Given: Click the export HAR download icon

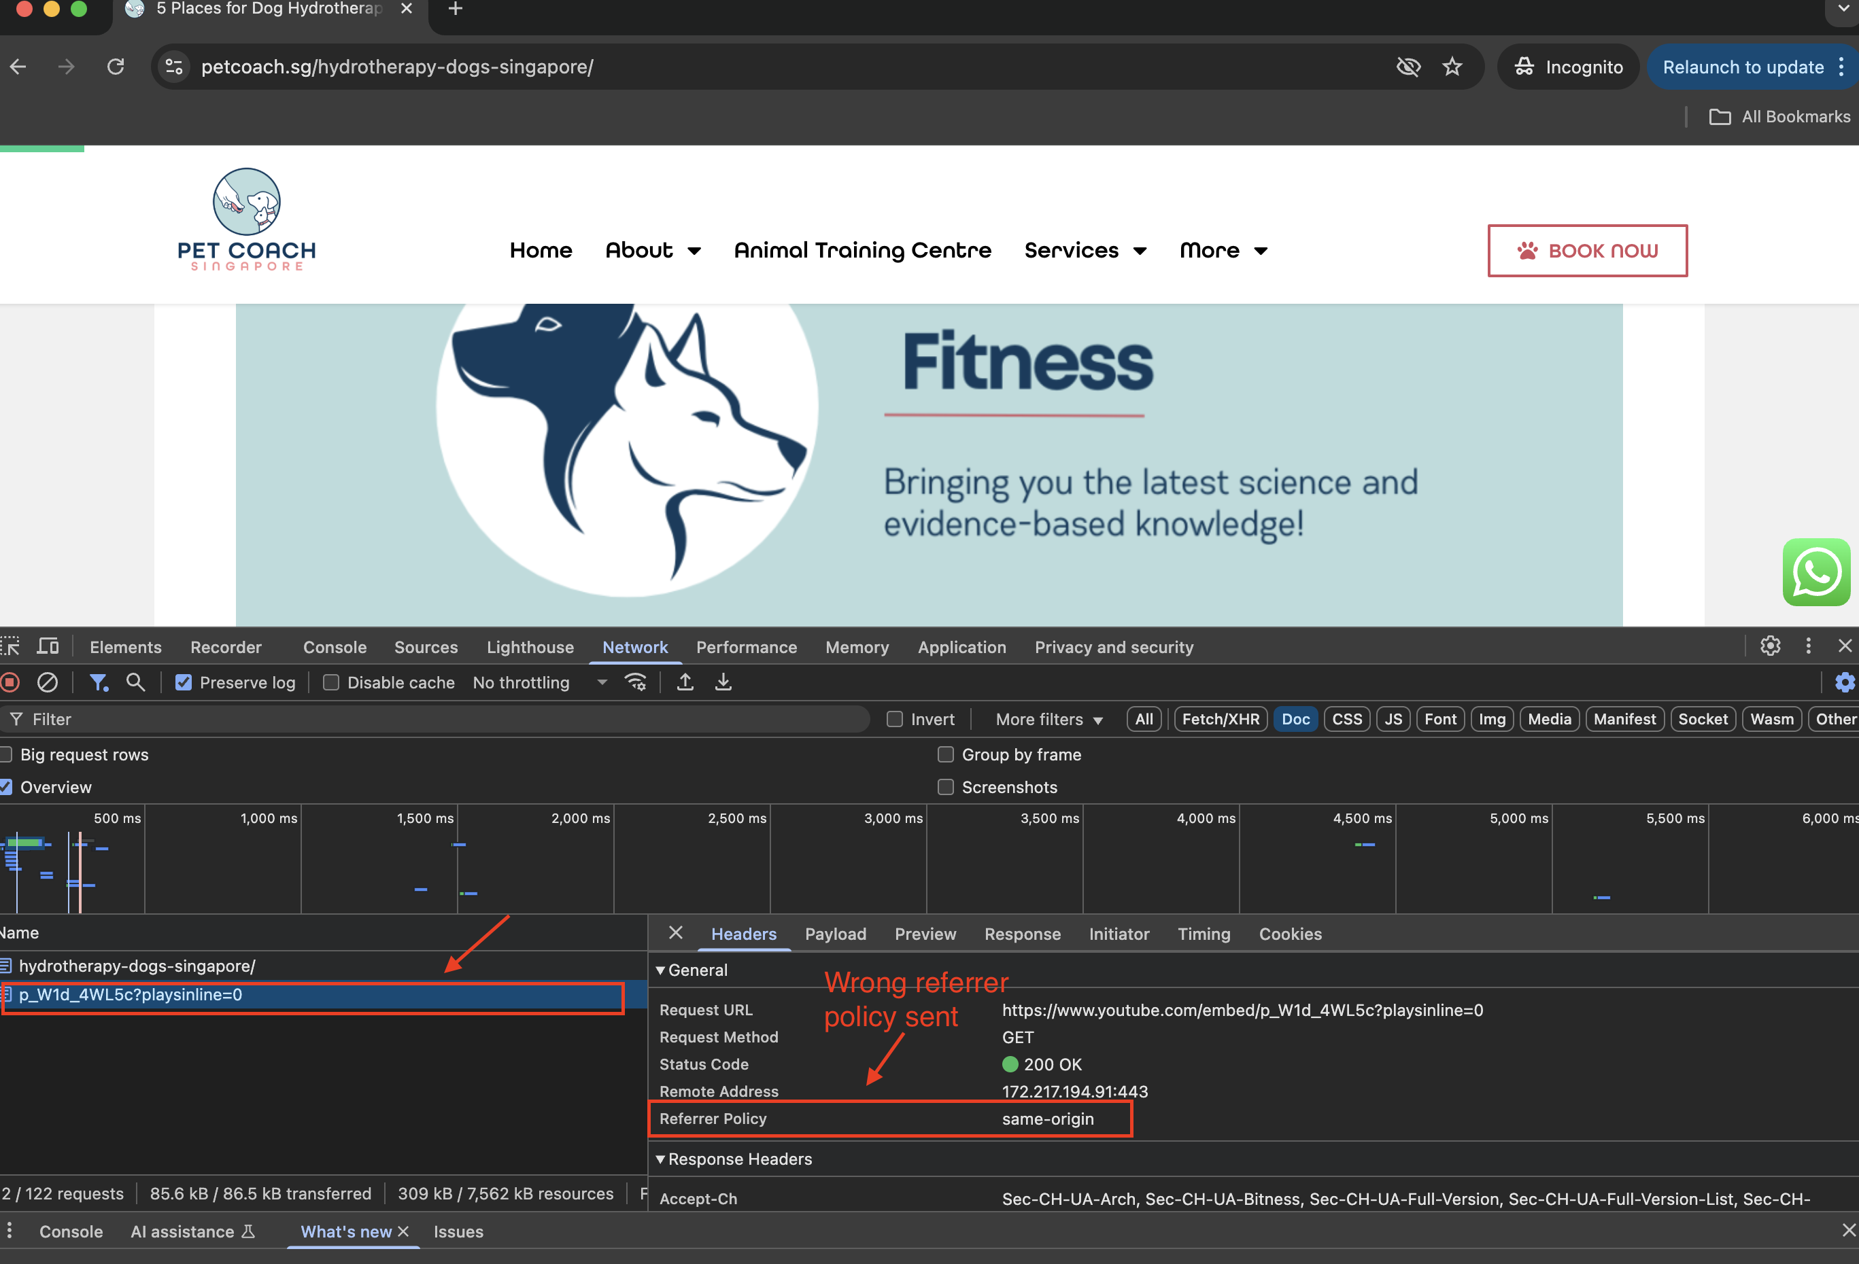Looking at the screenshot, I should pos(723,682).
